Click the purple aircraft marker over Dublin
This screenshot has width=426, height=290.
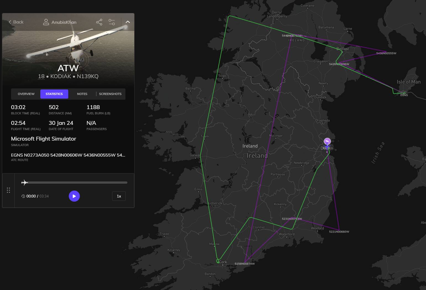click(x=327, y=142)
